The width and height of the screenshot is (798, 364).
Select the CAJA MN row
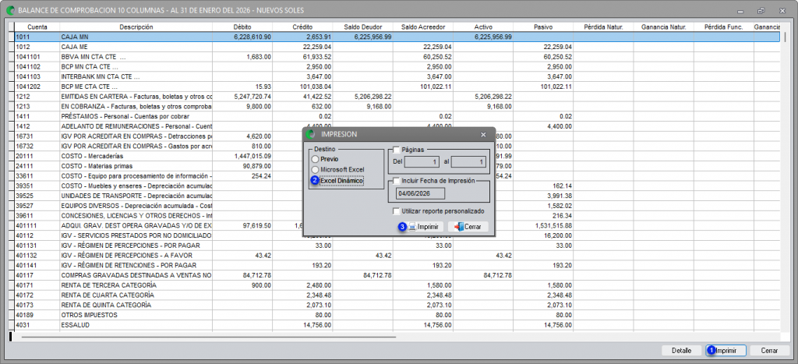[397, 37]
